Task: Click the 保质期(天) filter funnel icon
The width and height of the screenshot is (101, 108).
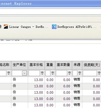Action: pos(99,73)
